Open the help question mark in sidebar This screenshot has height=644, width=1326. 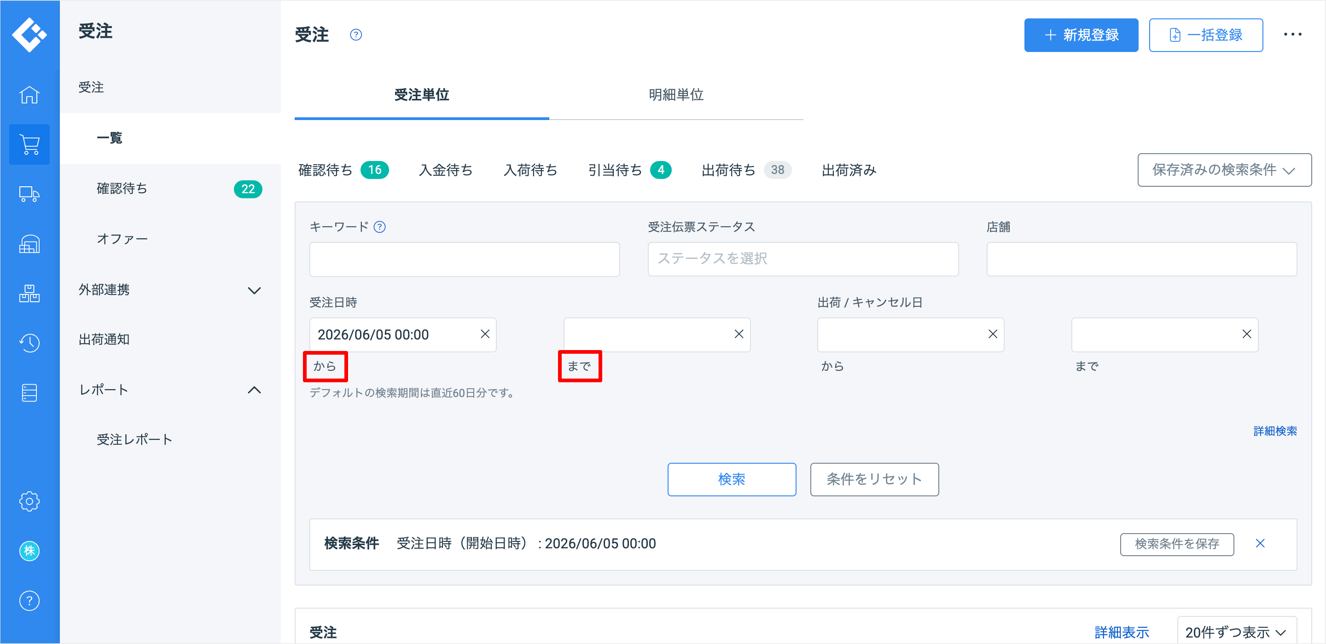29,601
